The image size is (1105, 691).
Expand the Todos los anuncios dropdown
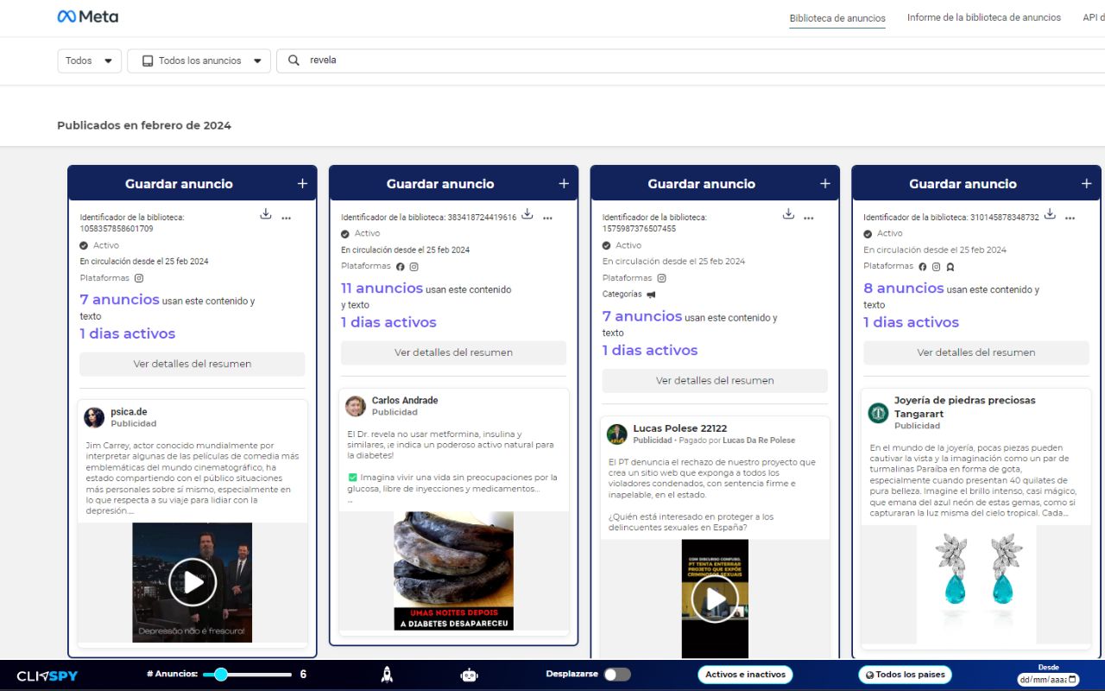pos(199,60)
